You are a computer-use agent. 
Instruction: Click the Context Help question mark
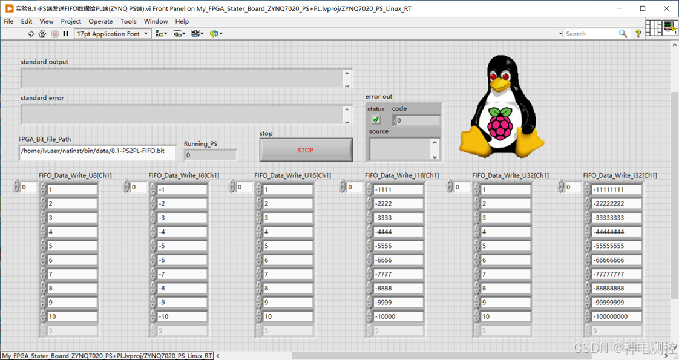click(x=638, y=34)
